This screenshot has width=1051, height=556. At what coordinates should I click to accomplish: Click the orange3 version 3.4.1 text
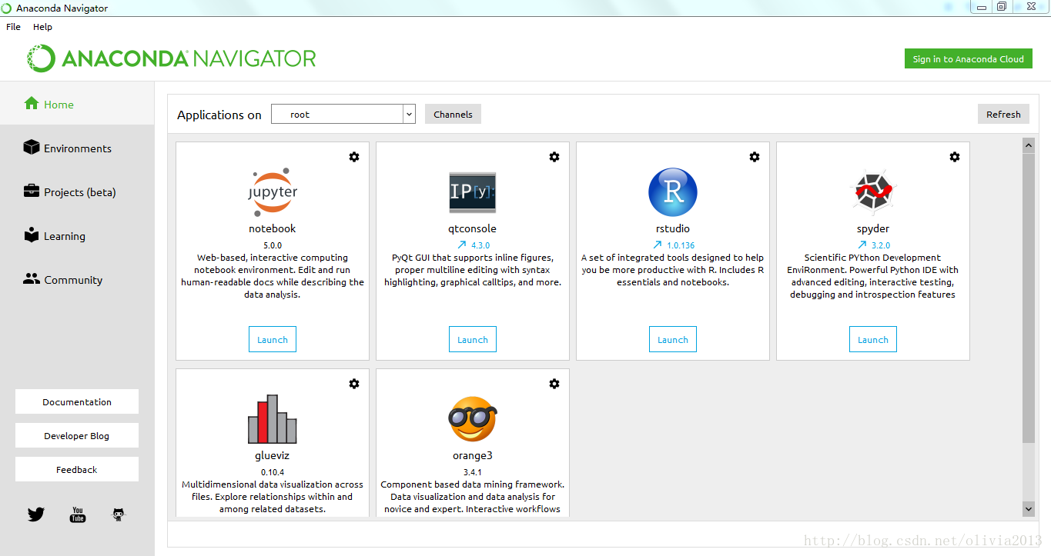tap(473, 472)
